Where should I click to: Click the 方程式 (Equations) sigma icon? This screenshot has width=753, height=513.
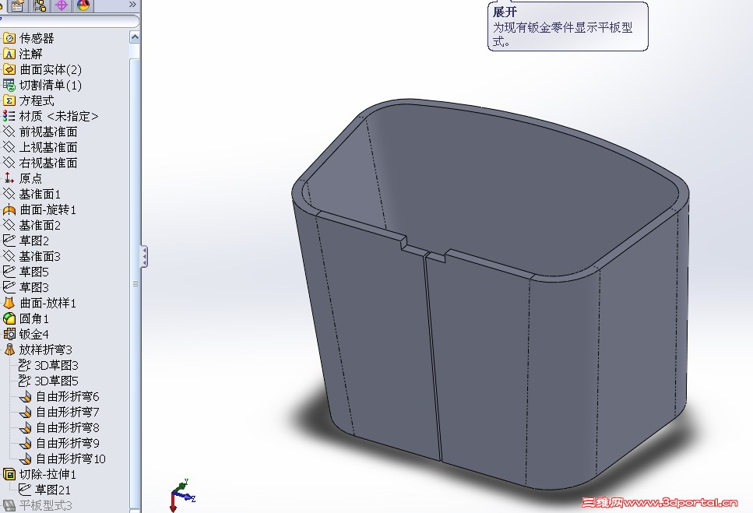point(11,100)
